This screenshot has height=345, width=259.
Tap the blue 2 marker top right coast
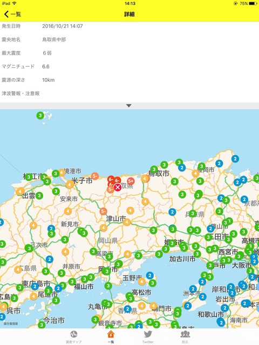(x=235, y=158)
